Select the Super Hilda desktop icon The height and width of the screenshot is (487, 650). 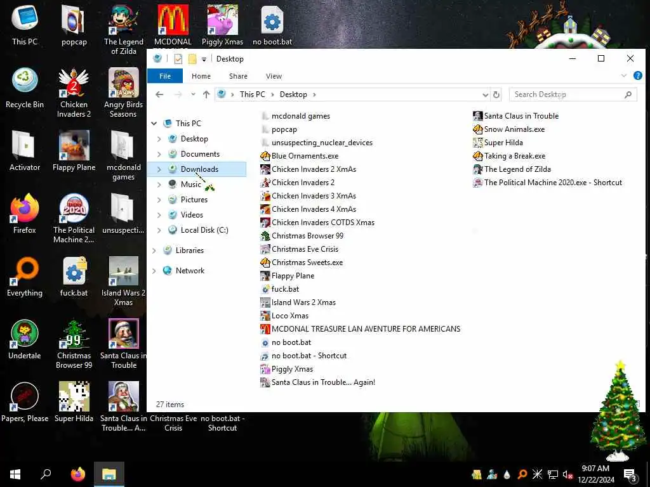coord(74,402)
